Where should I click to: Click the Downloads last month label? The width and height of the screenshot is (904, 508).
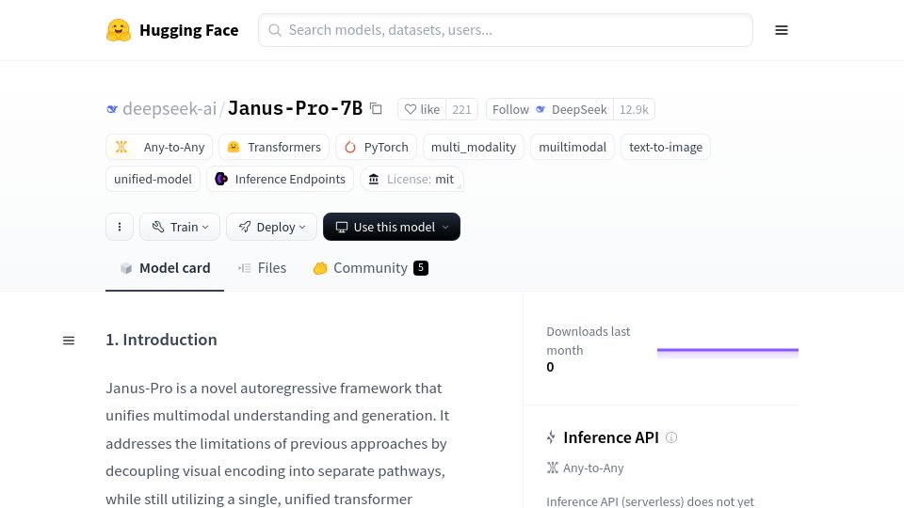pyautogui.click(x=588, y=341)
